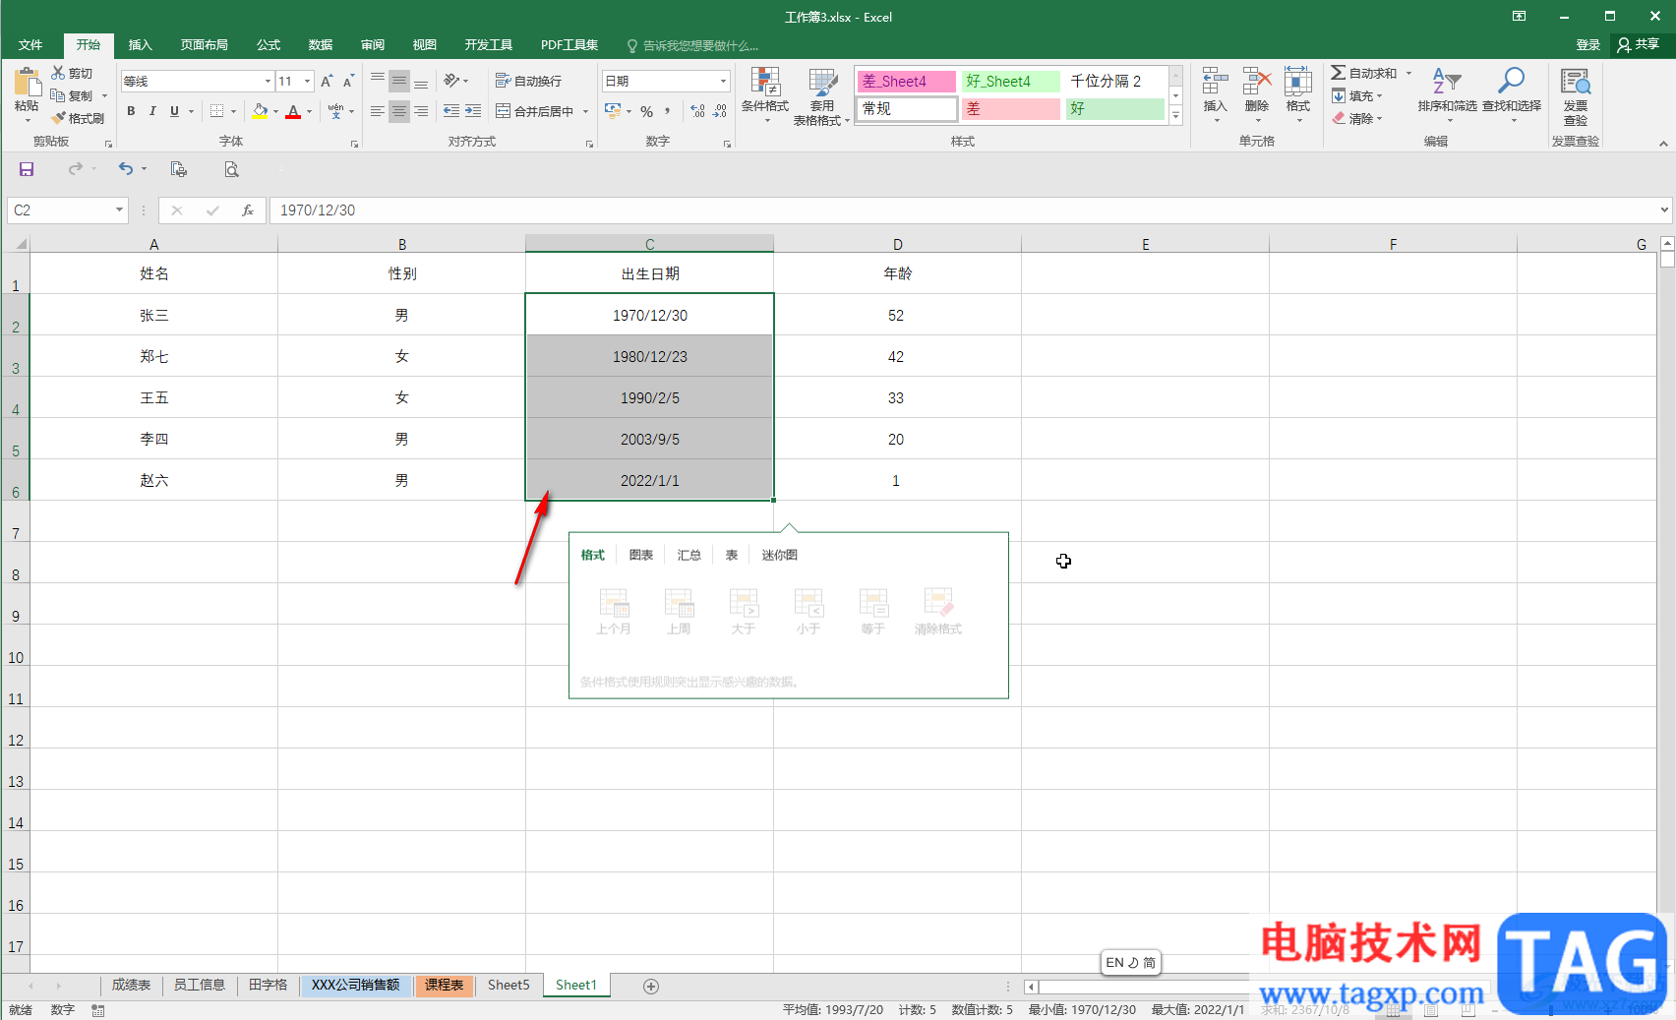Apply the 好_Sheet4 cell style

coord(1011,81)
